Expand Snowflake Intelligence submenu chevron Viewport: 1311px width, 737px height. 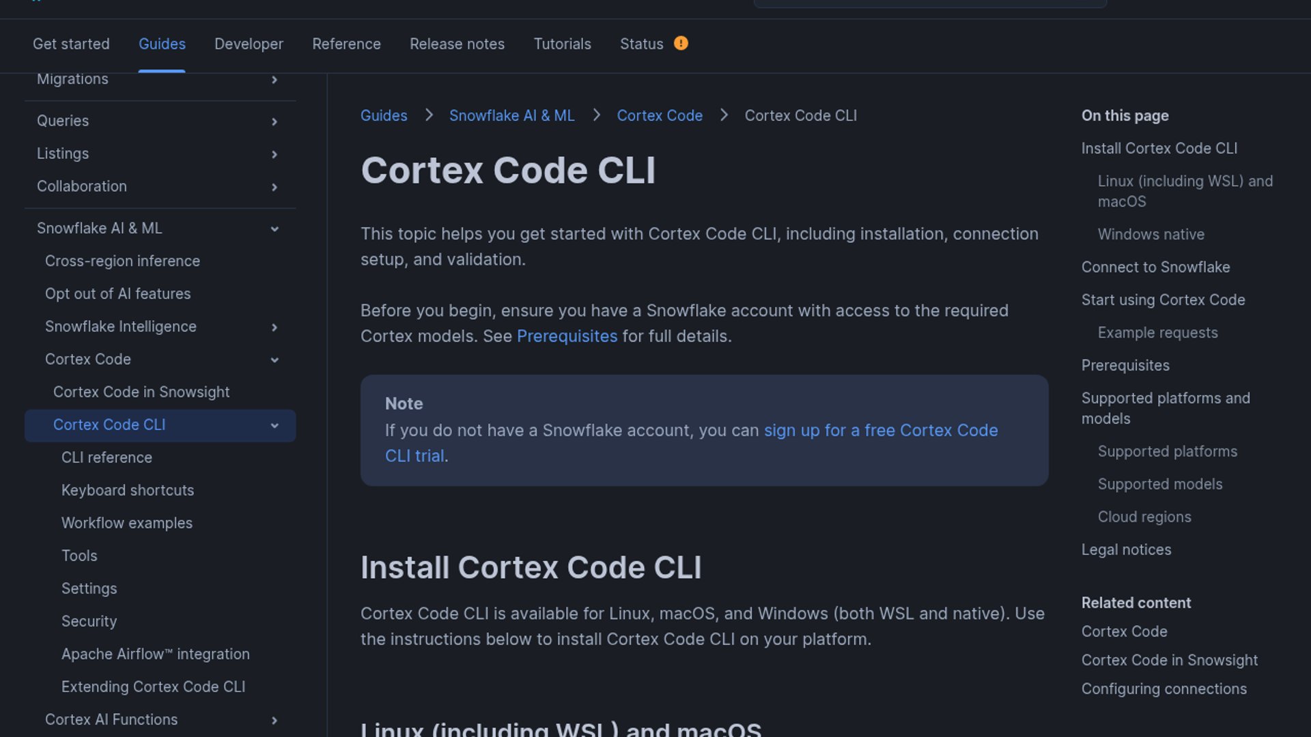point(274,328)
